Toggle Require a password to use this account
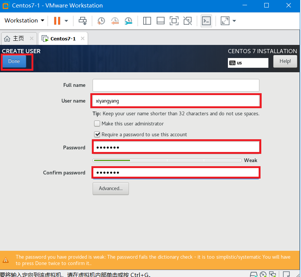The height and width of the screenshot is (277, 301). point(97,134)
